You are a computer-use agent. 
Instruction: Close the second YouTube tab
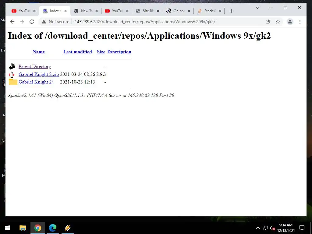(x=127, y=11)
